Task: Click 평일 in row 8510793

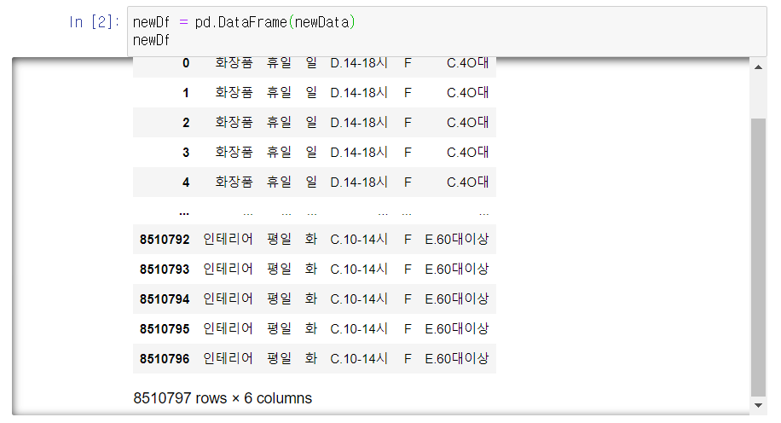Action: [x=279, y=269]
